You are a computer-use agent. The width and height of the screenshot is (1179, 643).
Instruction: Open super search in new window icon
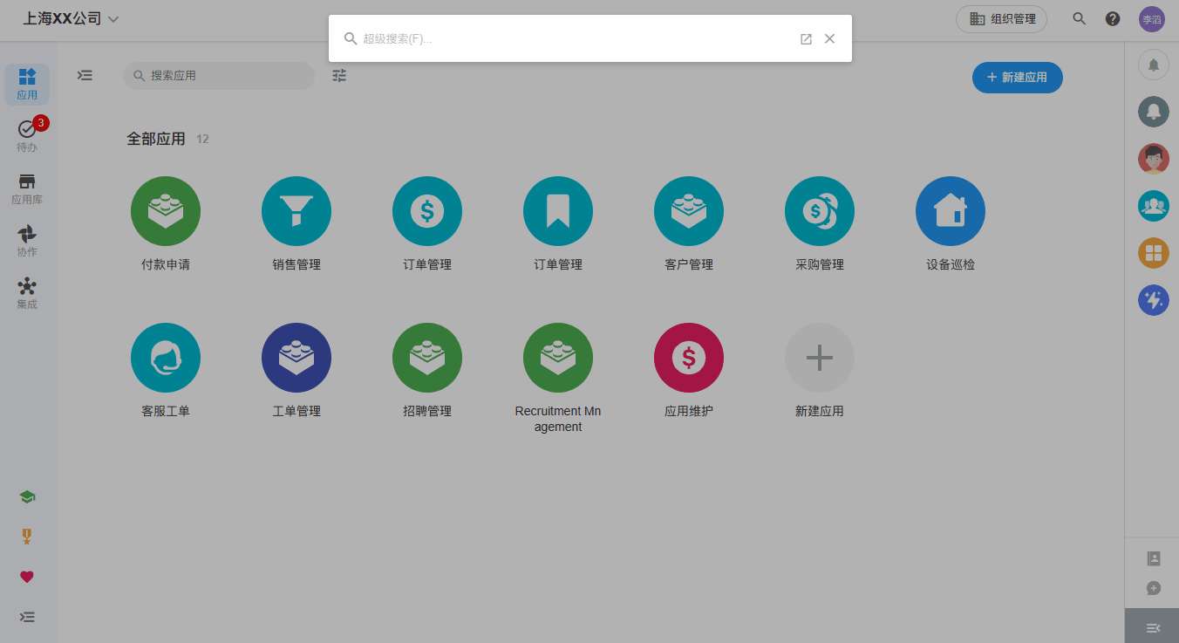806,38
